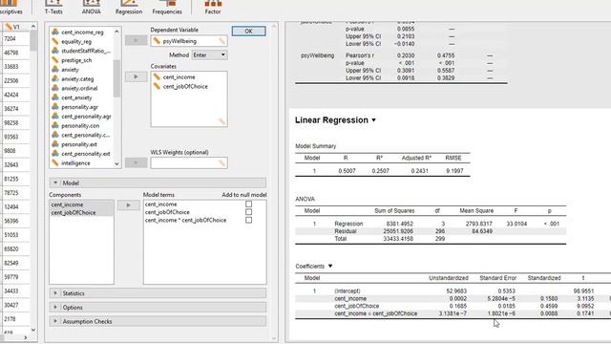Click the (Intercept) coefficient row label
The width and height of the screenshot is (611, 344).
pyautogui.click(x=348, y=290)
